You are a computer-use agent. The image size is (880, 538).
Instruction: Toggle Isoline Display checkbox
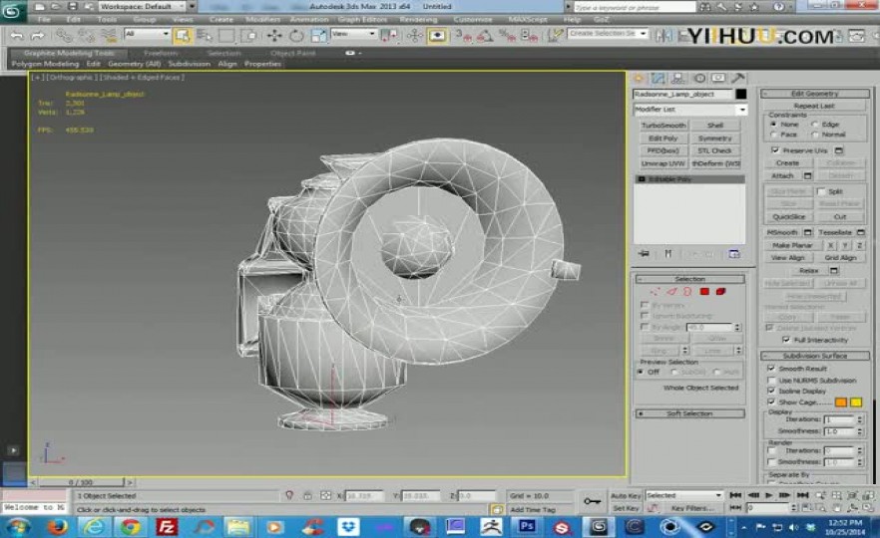[x=771, y=391]
